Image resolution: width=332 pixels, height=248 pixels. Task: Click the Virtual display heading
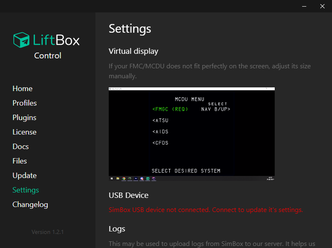[x=133, y=51]
